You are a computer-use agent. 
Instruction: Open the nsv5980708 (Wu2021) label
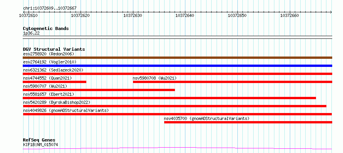(155, 78)
